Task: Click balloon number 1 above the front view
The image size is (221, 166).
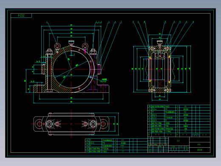Action: pos(47,22)
